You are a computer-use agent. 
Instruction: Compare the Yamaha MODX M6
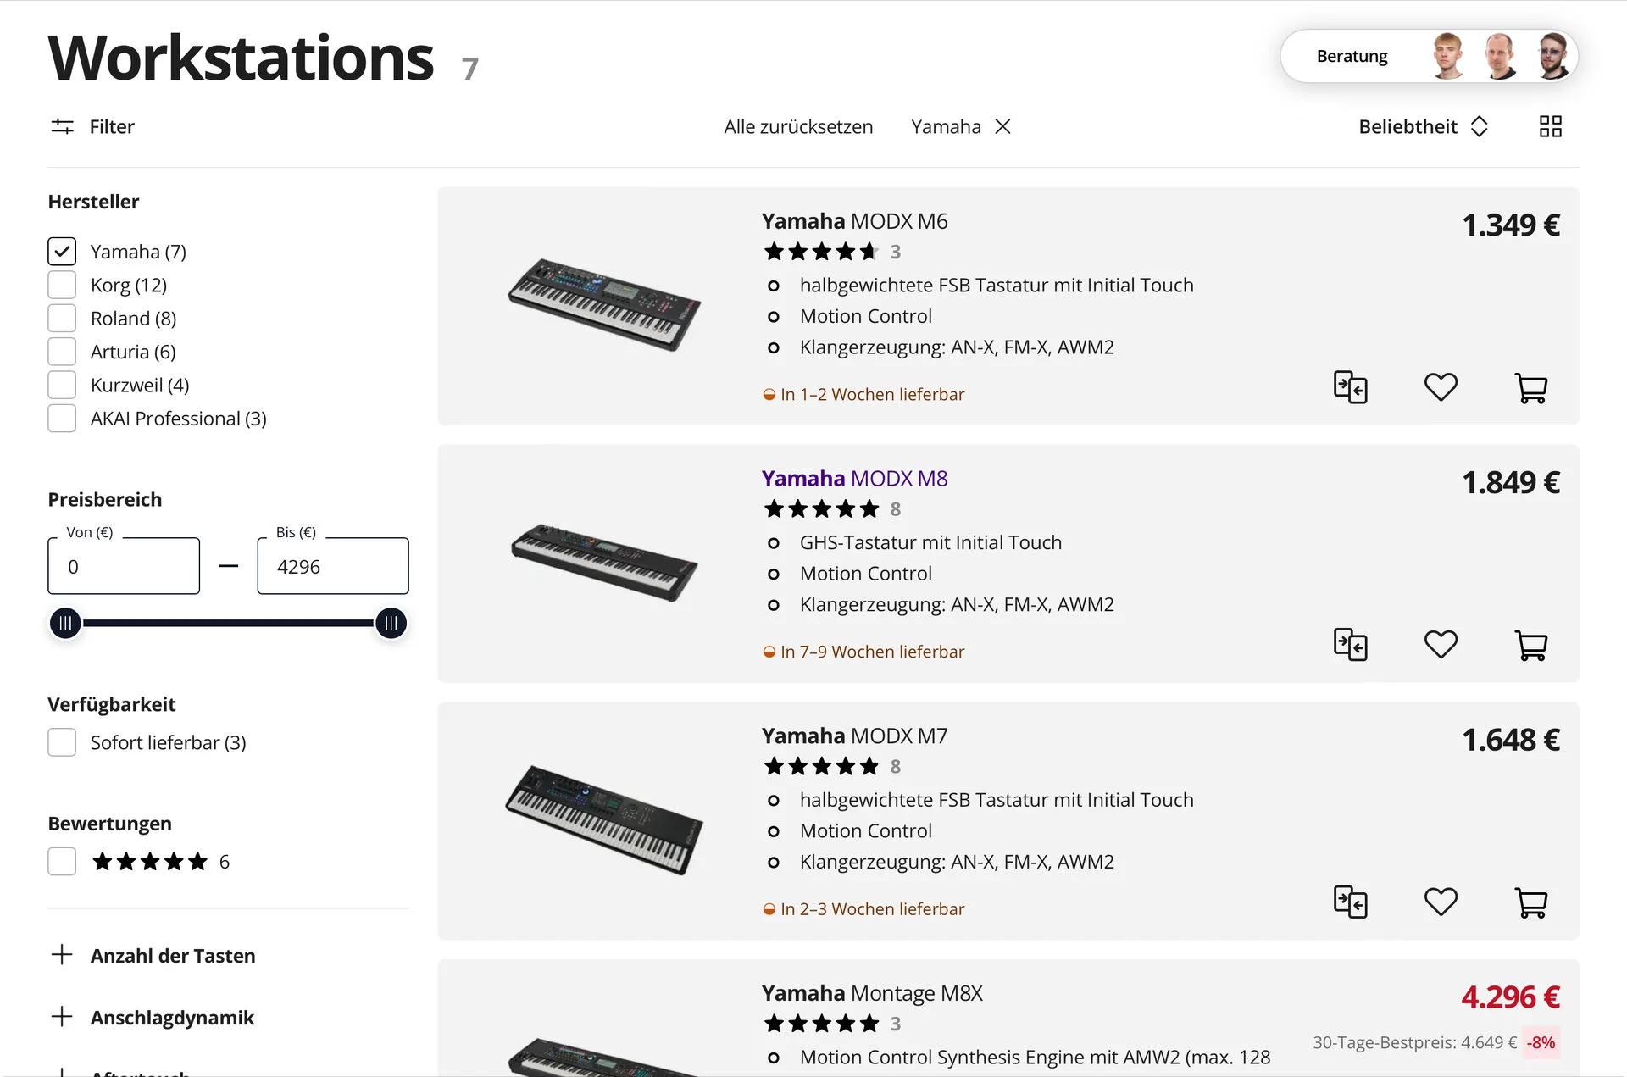[1350, 388]
